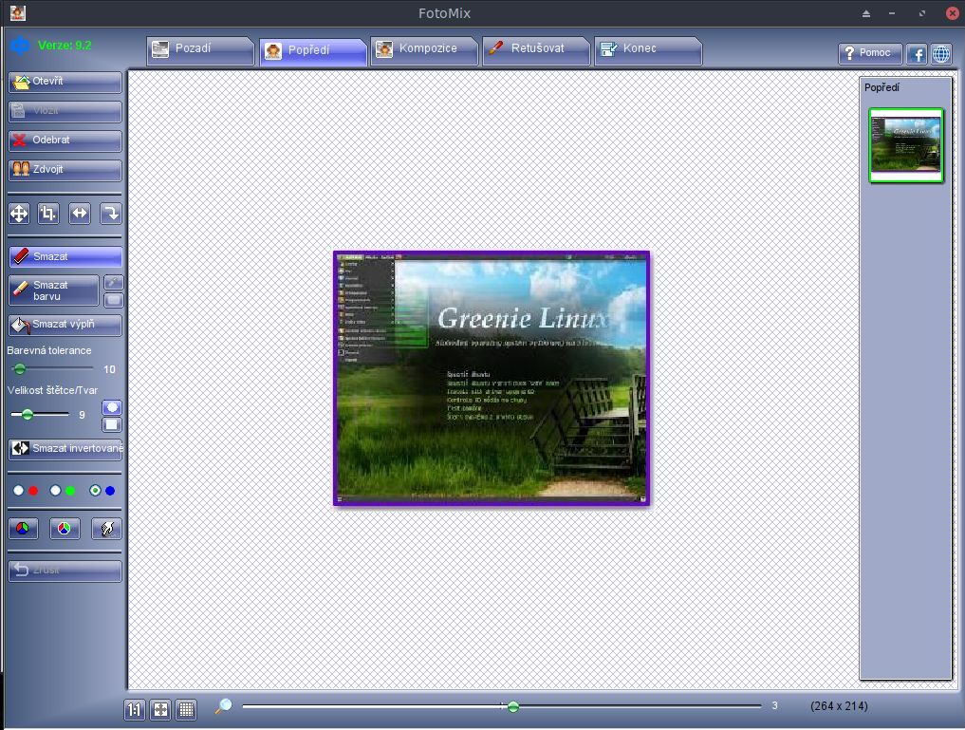
Task: Open the Kompozice tab
Action: coord(424,50)
